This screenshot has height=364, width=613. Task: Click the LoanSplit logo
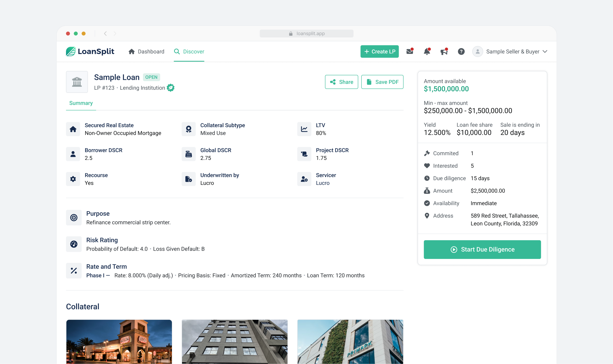tap(90, 51)
